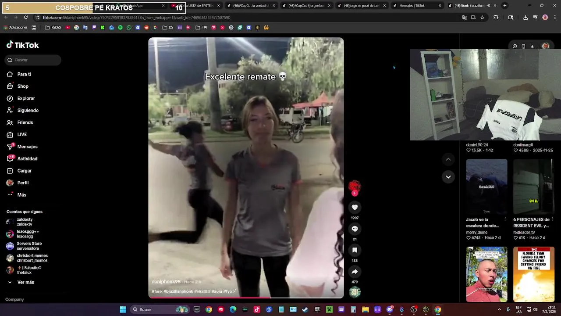Screen dimensions: 561x316
Task: Open TikTok profile avatar near download icon
Action: (x=546, y=46)
